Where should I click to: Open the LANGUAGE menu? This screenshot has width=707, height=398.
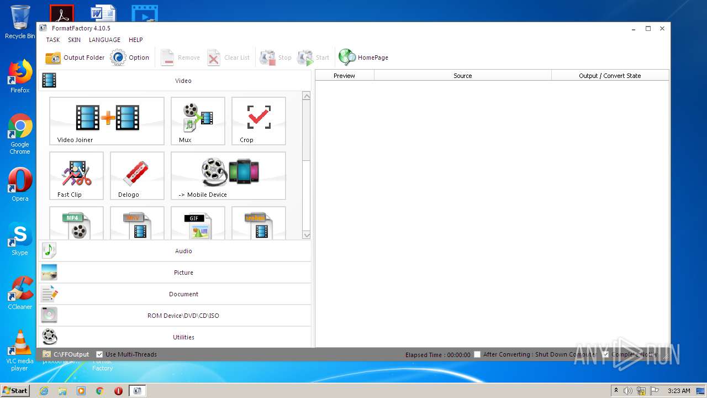click(104, 40)
